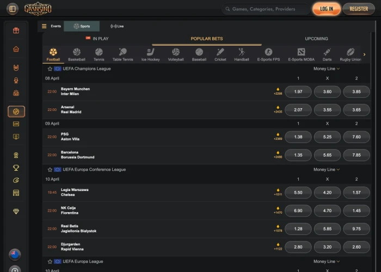Open Money Line dropdown for Champions League
Image resolution: width=381 pixels, height=272 pixels.
click(327, 69)
